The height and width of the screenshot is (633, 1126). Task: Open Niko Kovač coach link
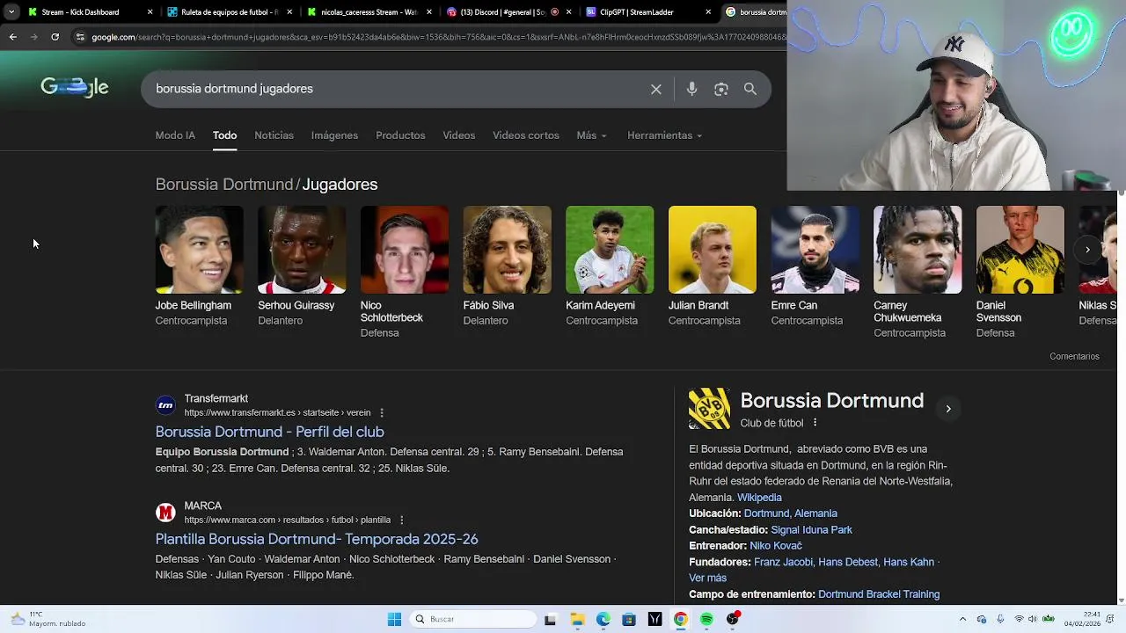(775, 546)
